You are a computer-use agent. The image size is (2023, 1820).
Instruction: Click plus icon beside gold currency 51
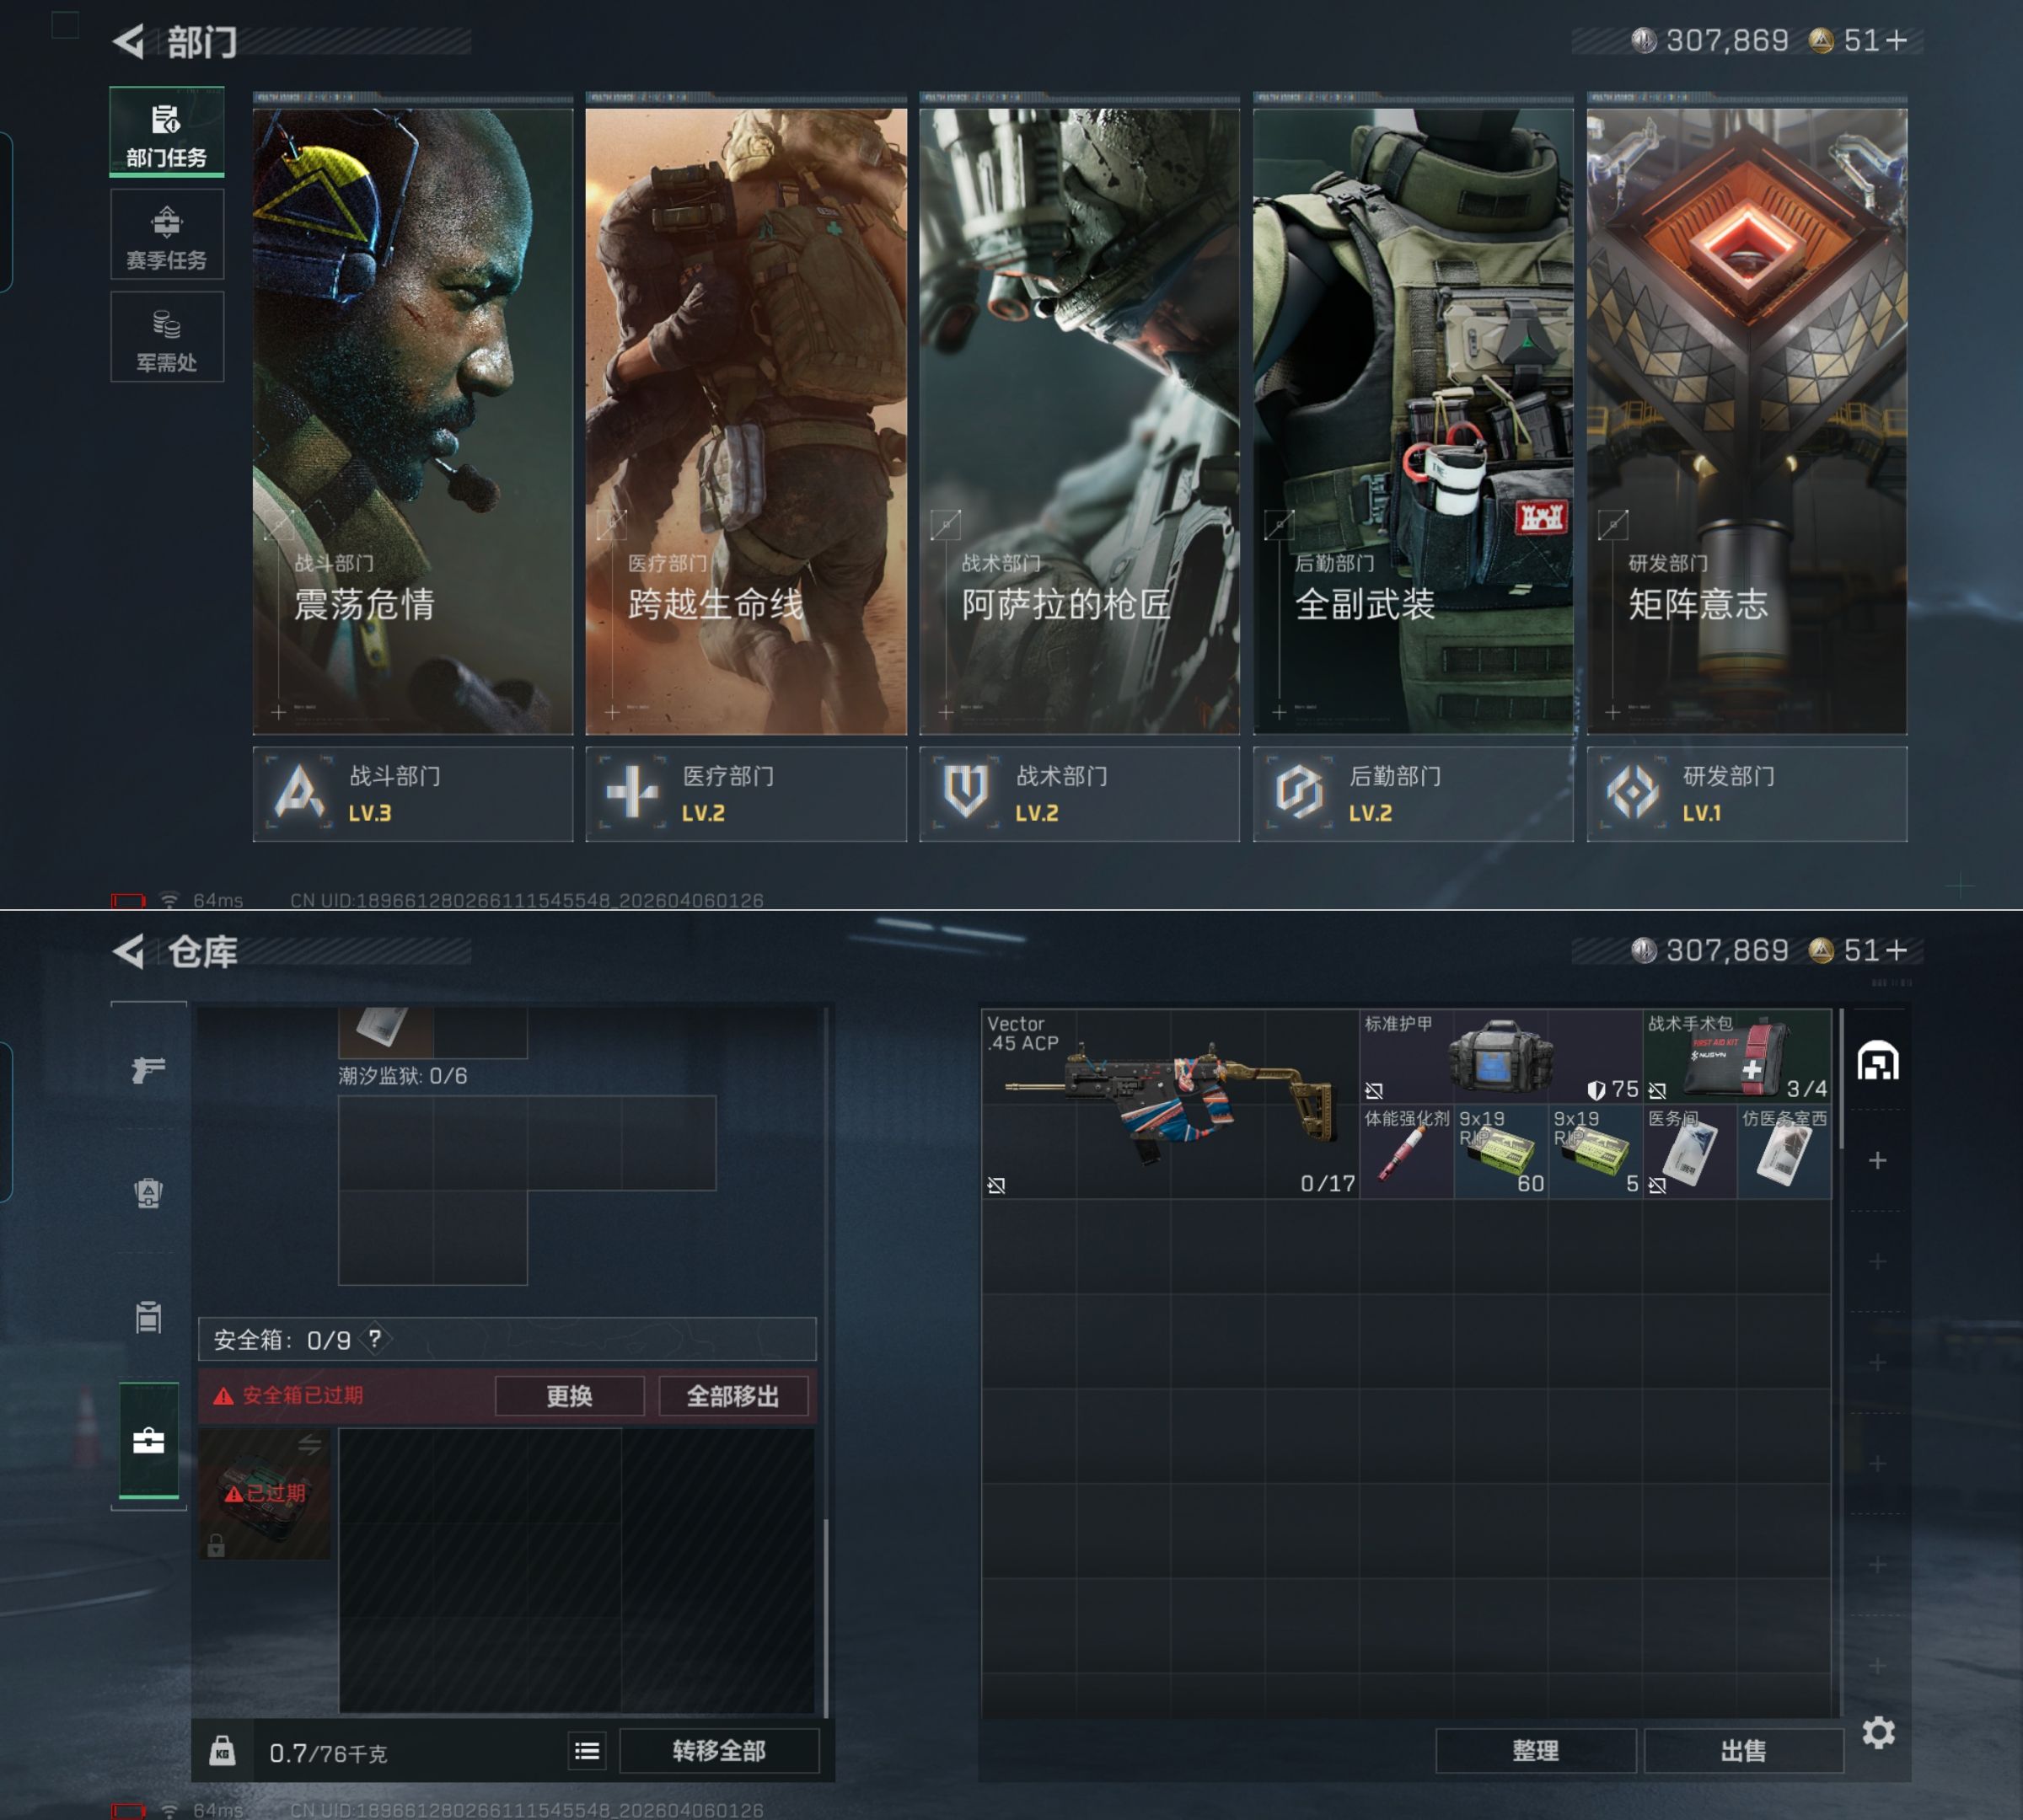[1896, 41]
